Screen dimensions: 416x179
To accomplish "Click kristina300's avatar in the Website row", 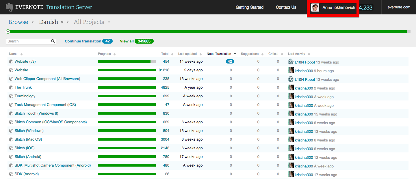I will (x=291, y=70).
